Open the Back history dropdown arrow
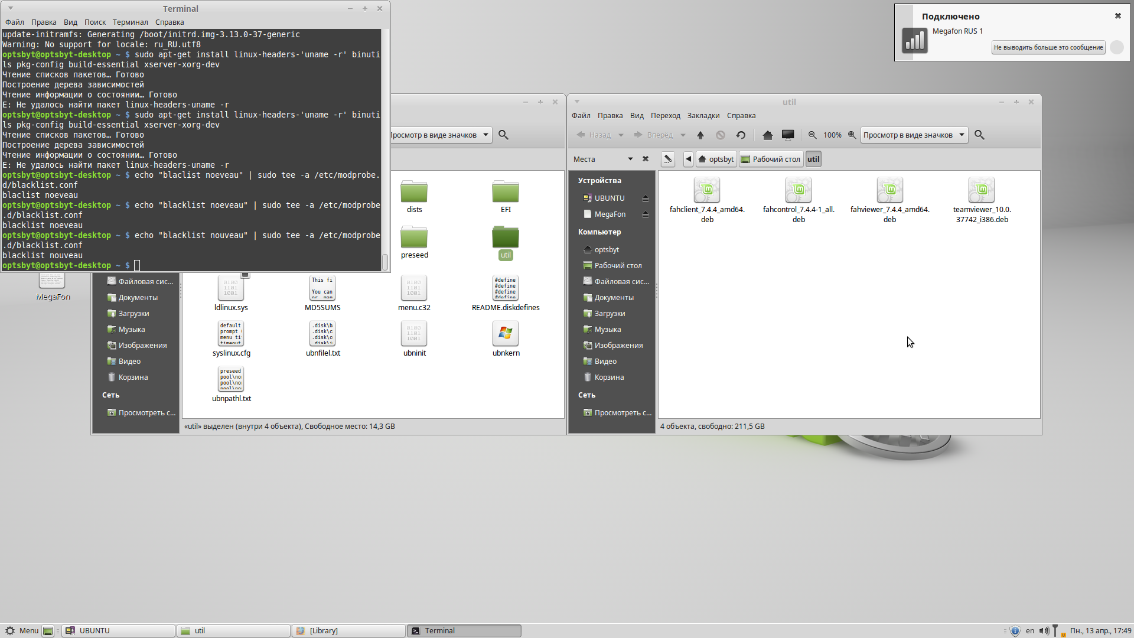The width and height of the screenshot is (1134, 638). coord(621,135)
